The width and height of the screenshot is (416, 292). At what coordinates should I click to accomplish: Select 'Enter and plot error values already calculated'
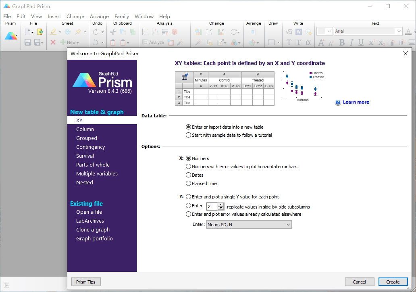pyautogui.click(x=188, y=214)
